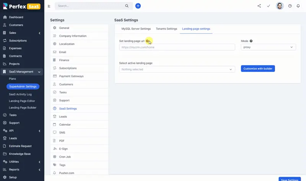Click the General gear icon in settings list
The width and height of the screenshot is (306, 181).
(x=55, y=28)
